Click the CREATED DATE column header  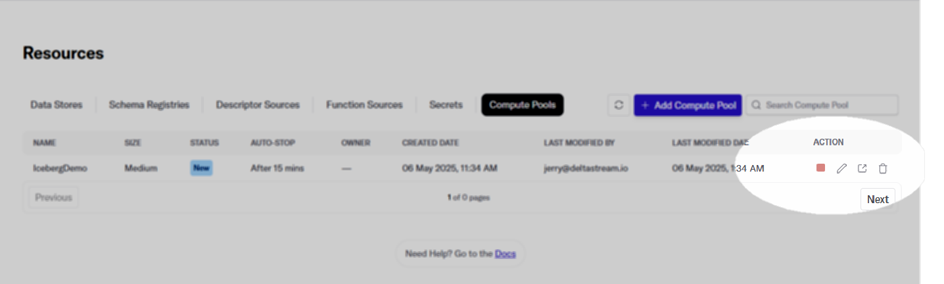tap(430, 143)
